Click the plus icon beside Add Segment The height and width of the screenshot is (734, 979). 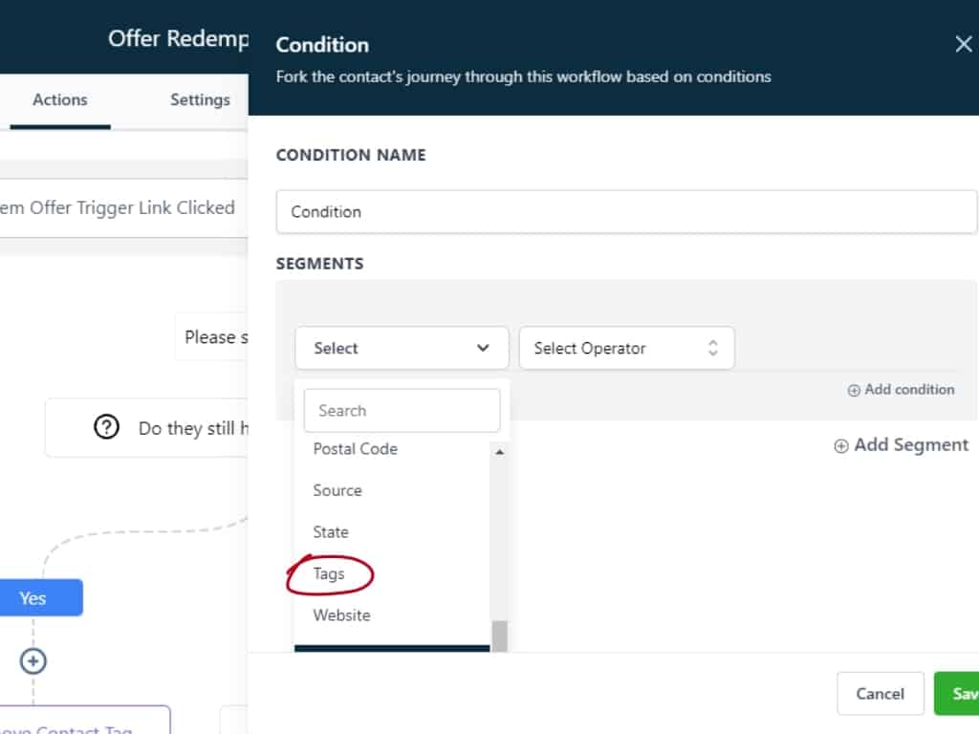841,445
